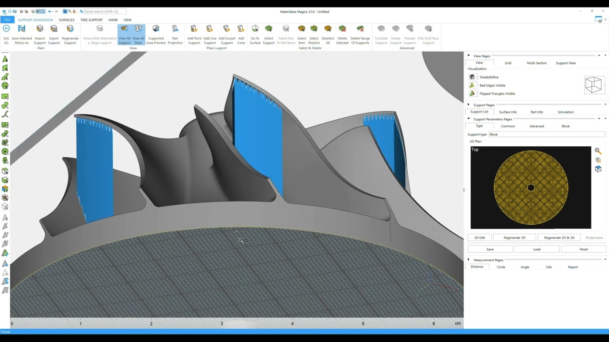Select the Add Cone tool

(x=241, y=35)
